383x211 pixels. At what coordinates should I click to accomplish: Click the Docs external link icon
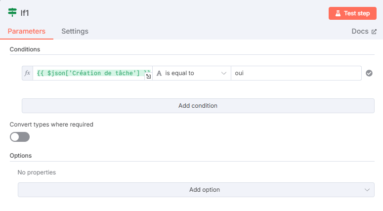pyautogui.click(x=374, y=32)
